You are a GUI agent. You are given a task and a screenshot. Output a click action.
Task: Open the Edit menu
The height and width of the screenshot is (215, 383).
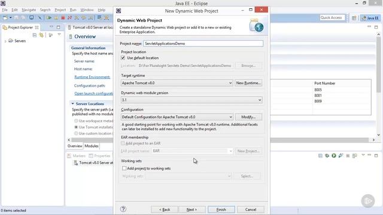coord(14,10)
